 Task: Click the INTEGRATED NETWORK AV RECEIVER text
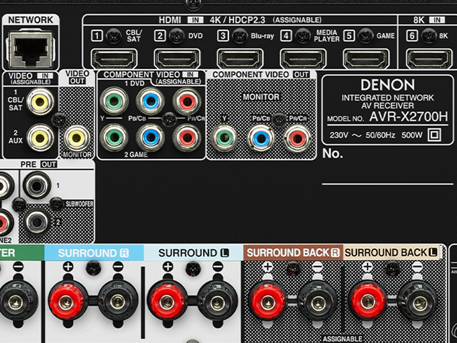(388, 102)
